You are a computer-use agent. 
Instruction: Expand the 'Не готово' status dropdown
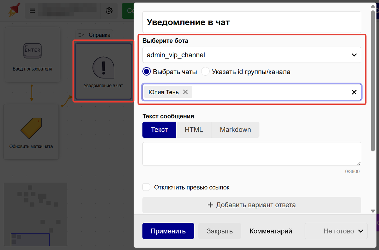tap(336, 231)
